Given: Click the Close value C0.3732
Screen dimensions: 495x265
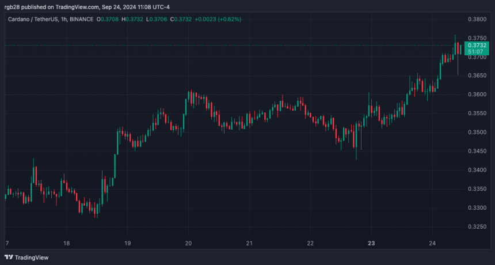Looking at the screenshot, I should tap(187, 19).
